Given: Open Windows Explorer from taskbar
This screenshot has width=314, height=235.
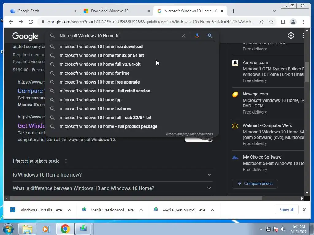Looking at the screenshot, I should click(27, 229).
